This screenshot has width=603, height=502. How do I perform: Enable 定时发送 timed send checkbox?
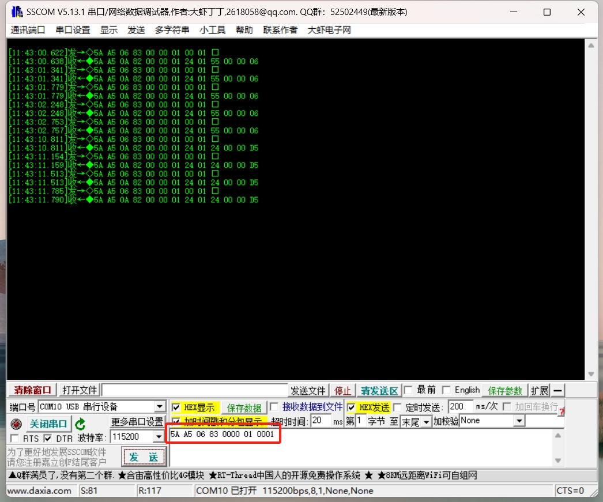click(x=397, y=407)
